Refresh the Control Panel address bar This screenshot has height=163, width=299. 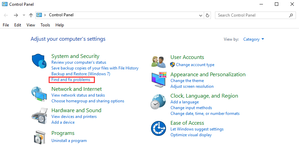[x=207, y=15]
